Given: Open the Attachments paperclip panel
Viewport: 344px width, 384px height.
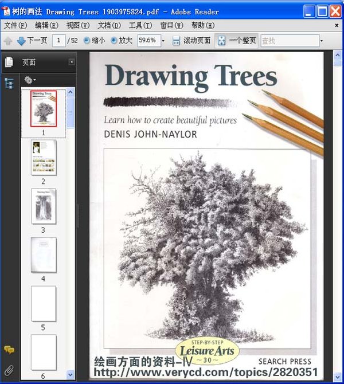Looking at the screenshot, I should tap(9, 370).
